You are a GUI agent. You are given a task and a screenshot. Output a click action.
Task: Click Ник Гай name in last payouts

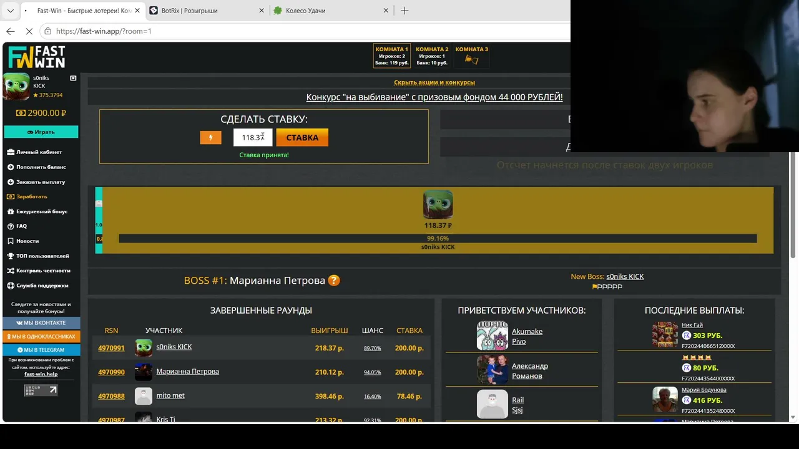coord(692,325)
